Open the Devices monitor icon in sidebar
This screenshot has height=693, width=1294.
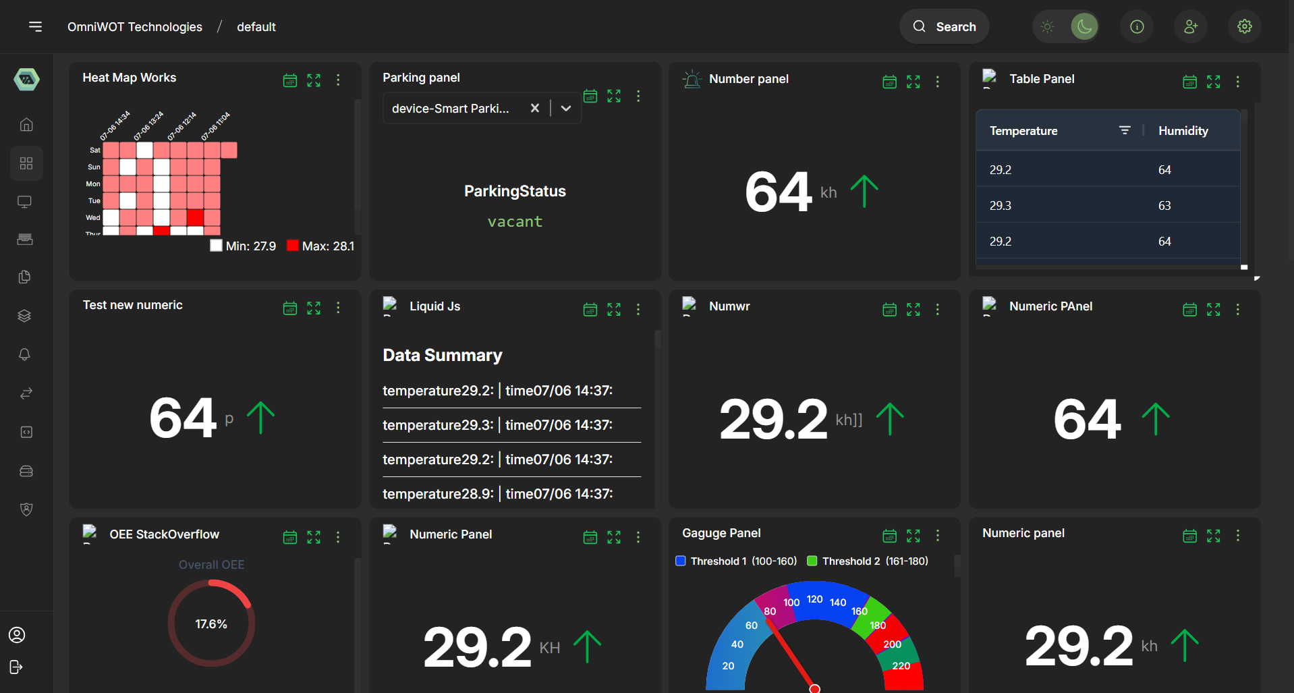[x=25, y=201]
